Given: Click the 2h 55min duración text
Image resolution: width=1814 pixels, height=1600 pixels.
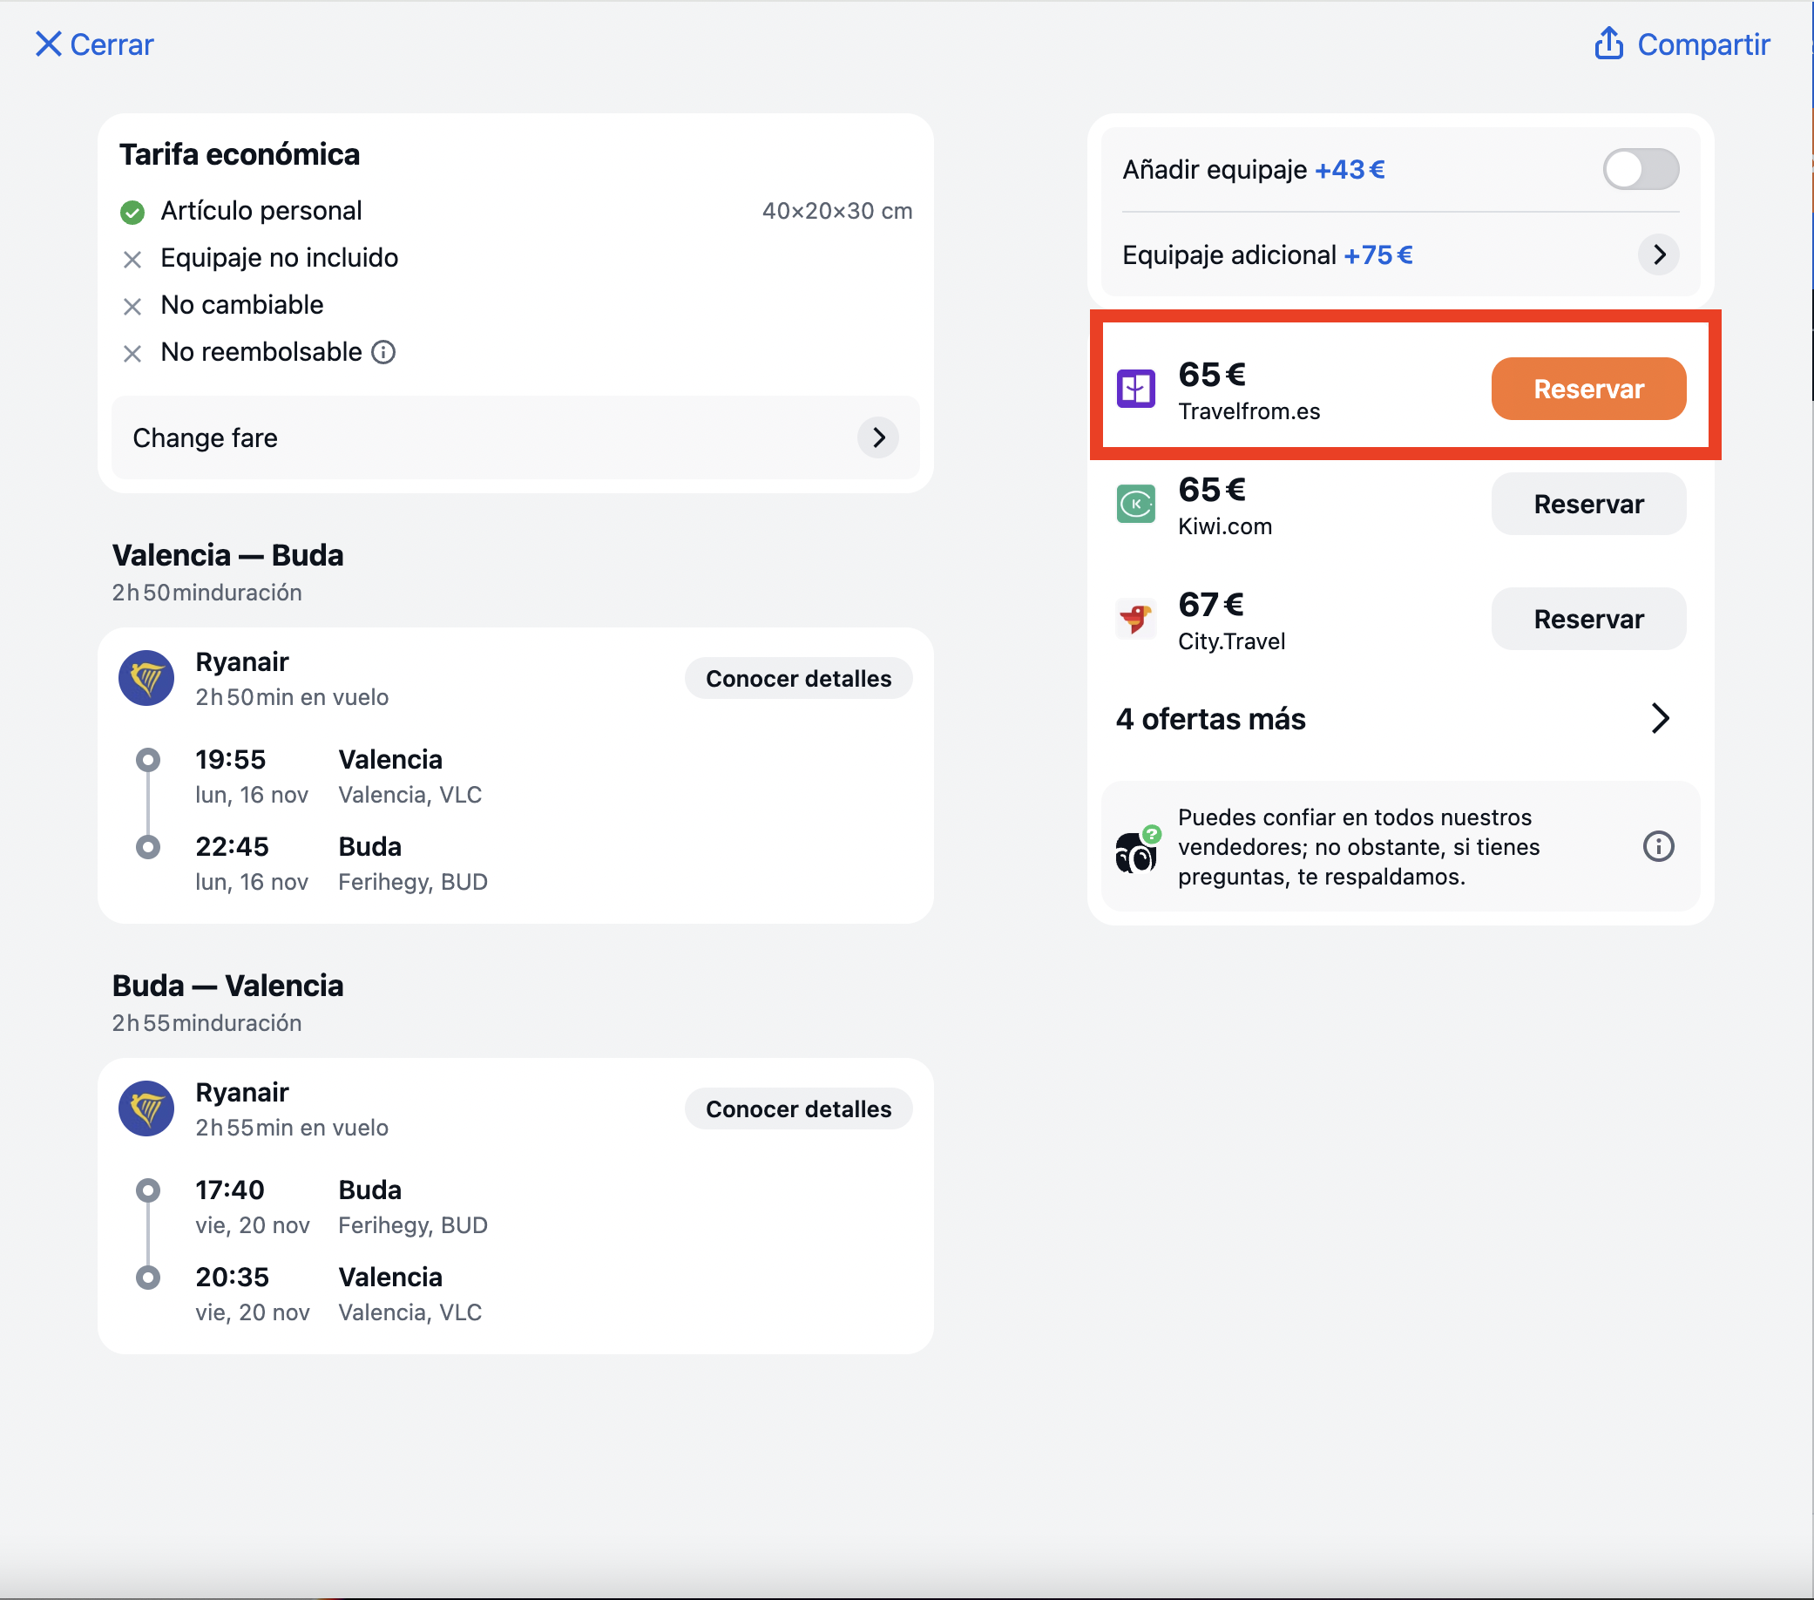Looking at the screenshot, I should pyautogui.click(x=206, y=1023).
